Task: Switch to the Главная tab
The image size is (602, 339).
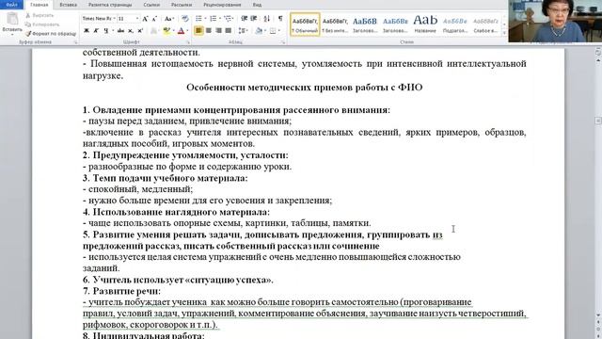Action: coord(40,5)
